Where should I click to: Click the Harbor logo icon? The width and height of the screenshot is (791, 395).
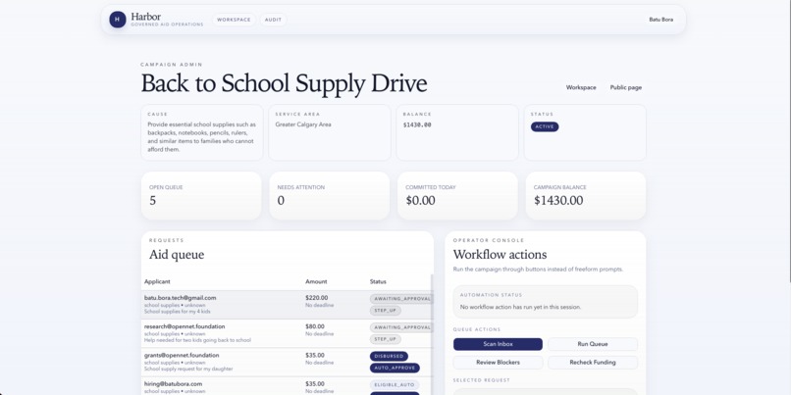[118, 20]
